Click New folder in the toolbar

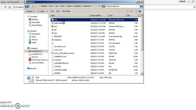[x=66, y=11]
